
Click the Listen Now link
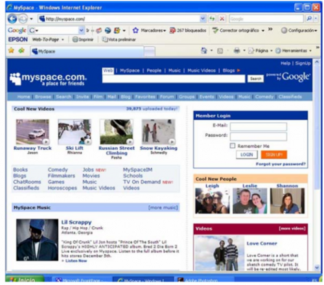coord(76,261)
